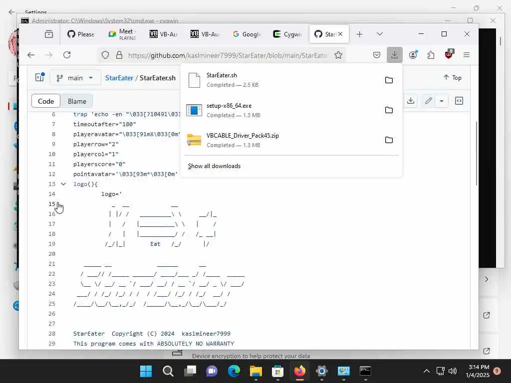Click the tracking protection shield icon

tap(105, 55)
